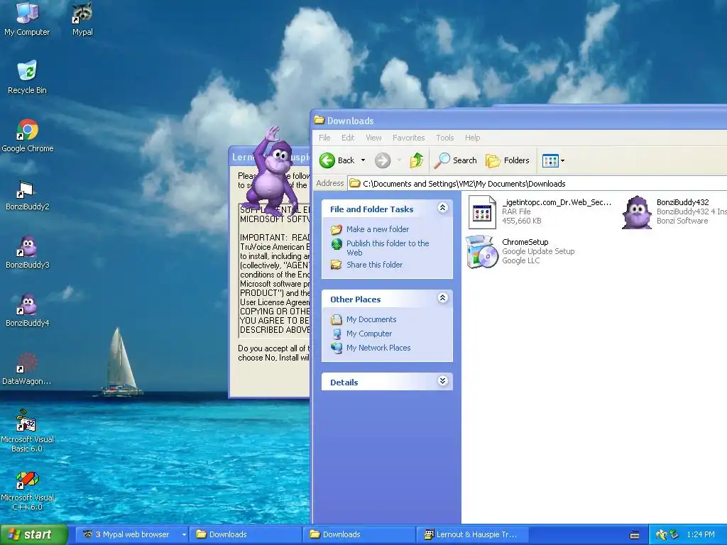Open the Views dropdown button
The height and width of the screenshot is (545, 727).
[x=554, y=161]
